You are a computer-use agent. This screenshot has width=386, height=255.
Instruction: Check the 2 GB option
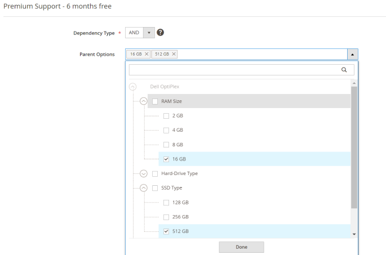tap(166, 116)
